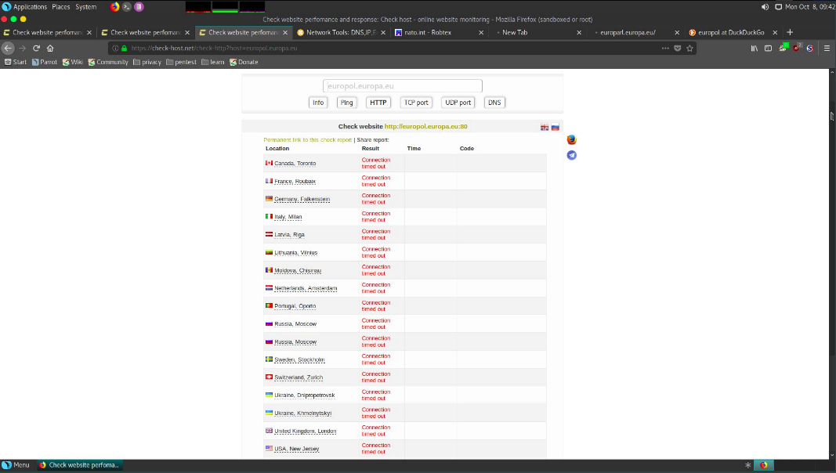Open page actions three-dot menu
Image resolution: width=836 pixels, height=473 pixels.
(x=665, y=48)
